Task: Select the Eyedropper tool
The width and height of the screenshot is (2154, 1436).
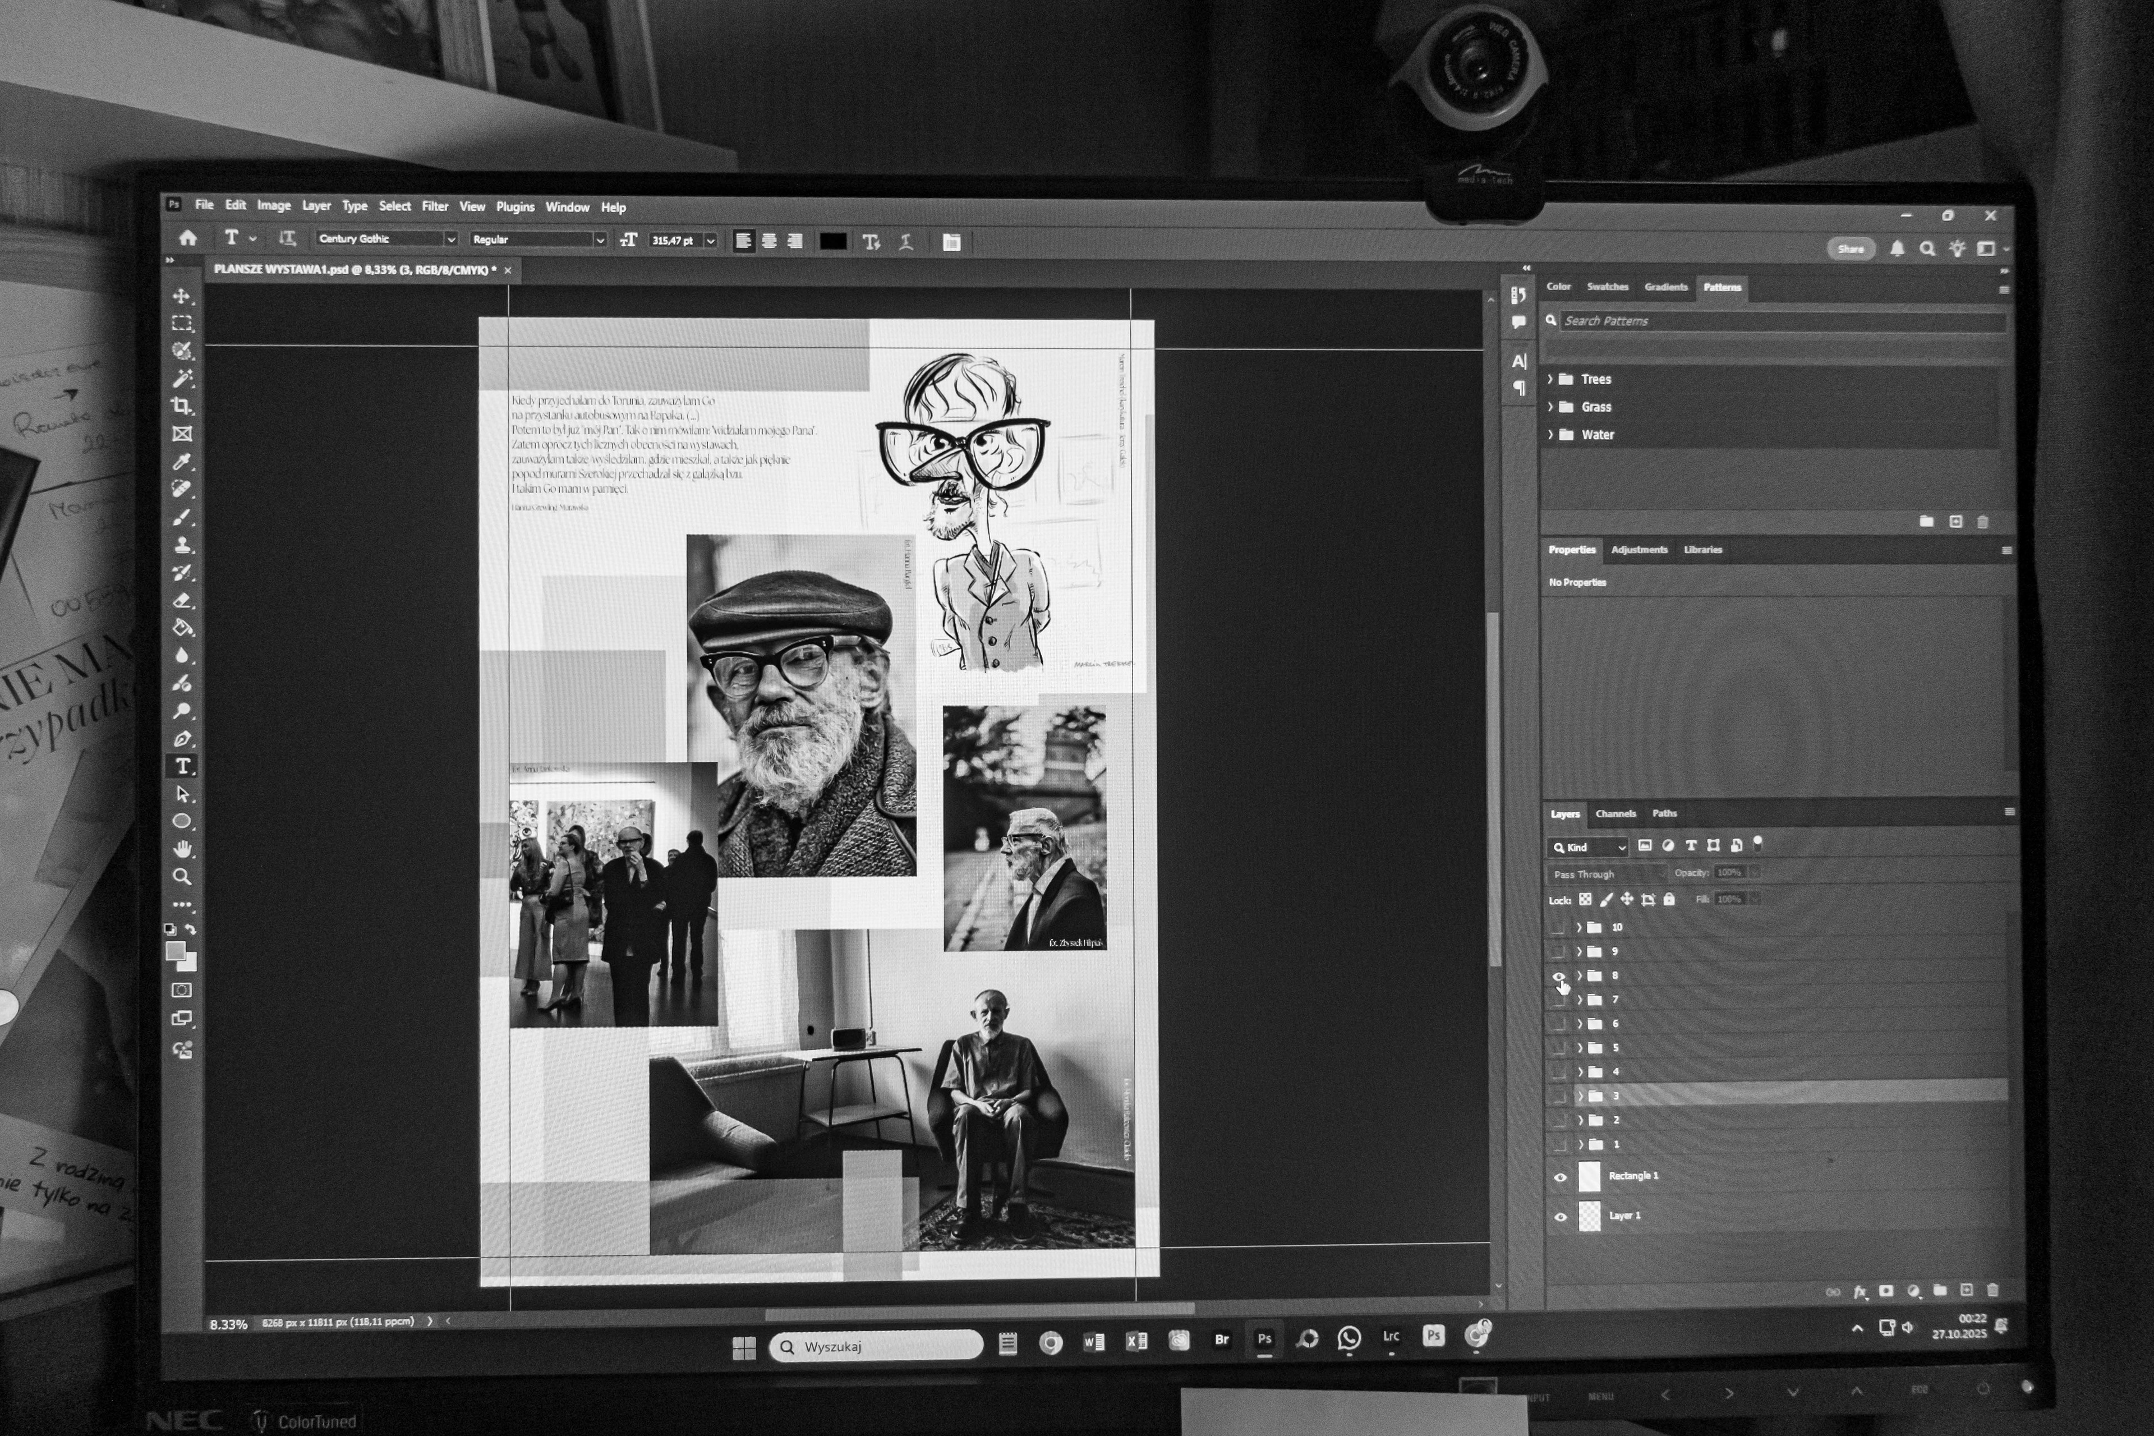Action: 181,462
